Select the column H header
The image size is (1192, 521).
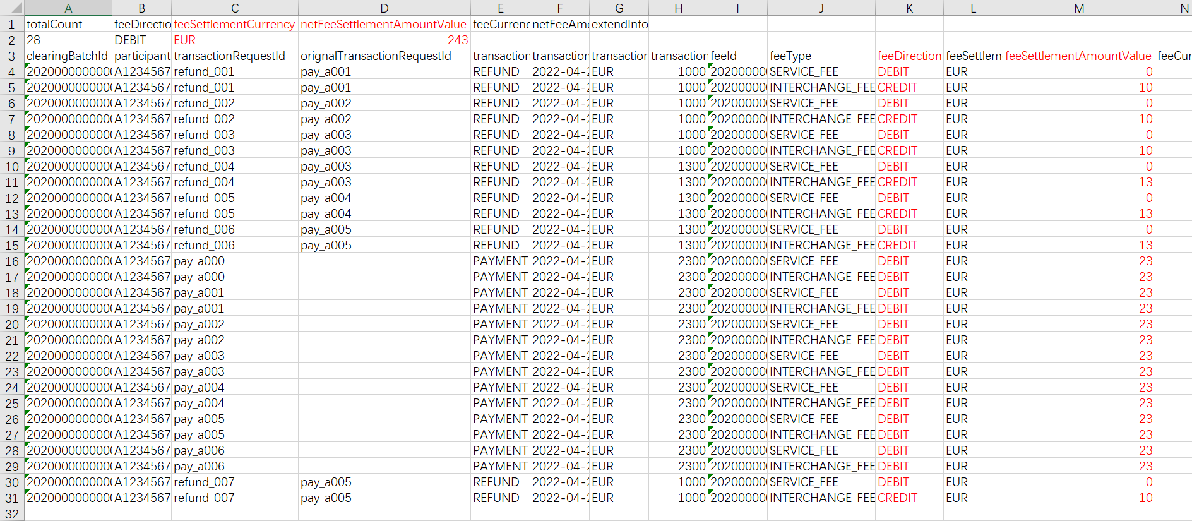(678, 8)
